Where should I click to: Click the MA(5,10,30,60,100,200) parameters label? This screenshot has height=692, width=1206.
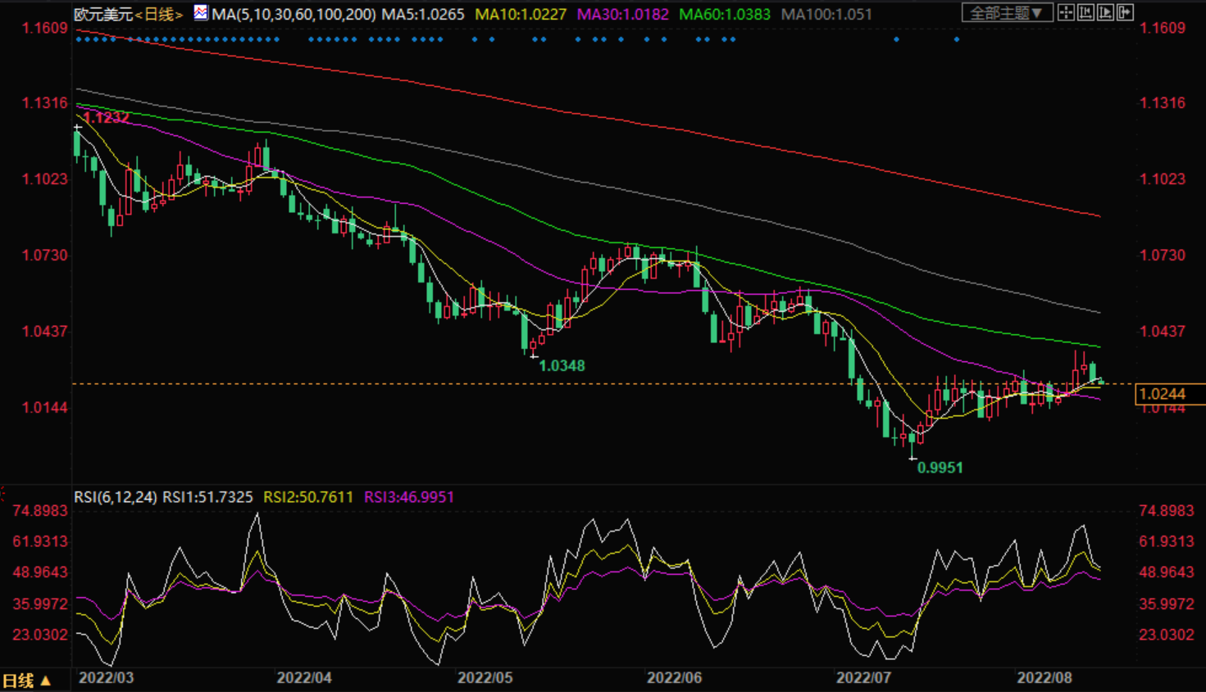coord(294,14)
